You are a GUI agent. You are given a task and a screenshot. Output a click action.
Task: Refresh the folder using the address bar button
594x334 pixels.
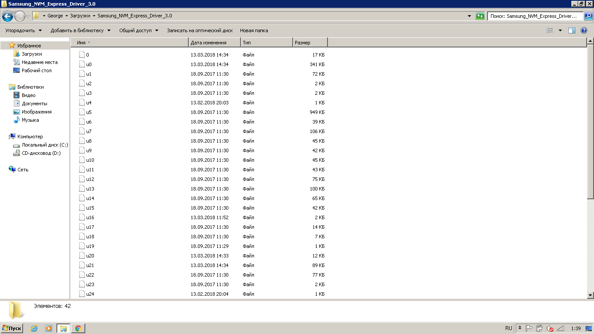point(480,16)
